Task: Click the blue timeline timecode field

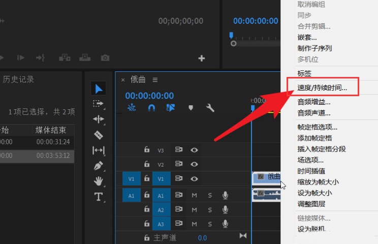Action: click(149, 96)
